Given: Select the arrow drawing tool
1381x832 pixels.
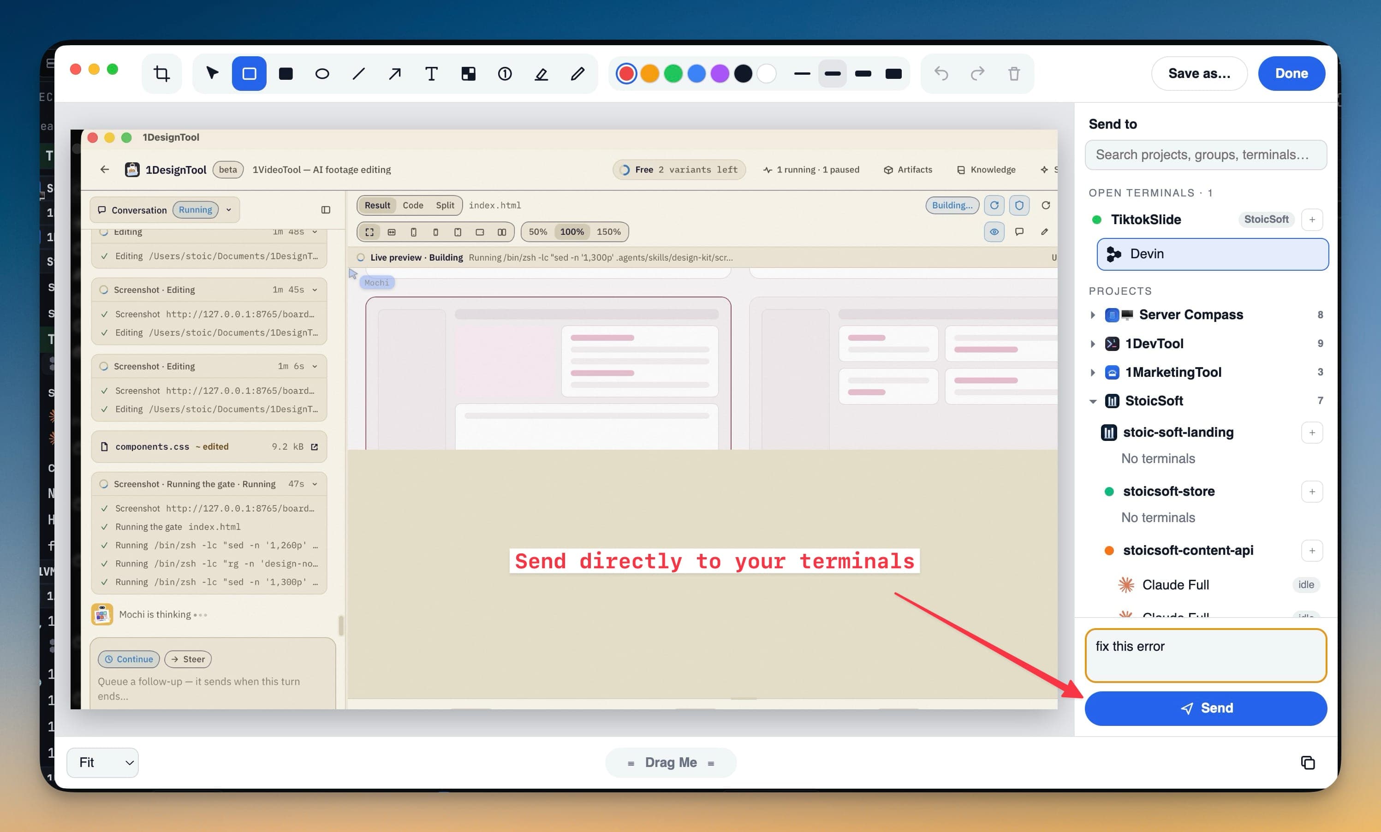Looking at the screenshot, I should [395, 73].
